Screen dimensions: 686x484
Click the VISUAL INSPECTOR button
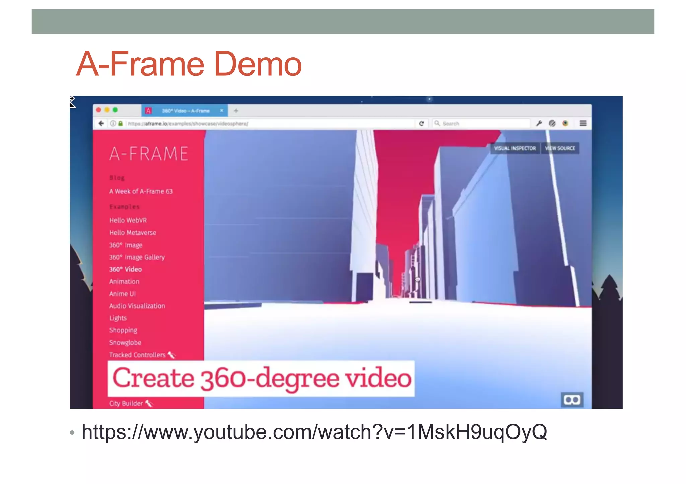[x=515, y=148]
